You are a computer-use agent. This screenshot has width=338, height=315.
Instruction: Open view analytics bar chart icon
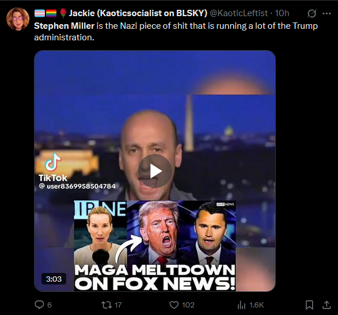pos(241,305)
